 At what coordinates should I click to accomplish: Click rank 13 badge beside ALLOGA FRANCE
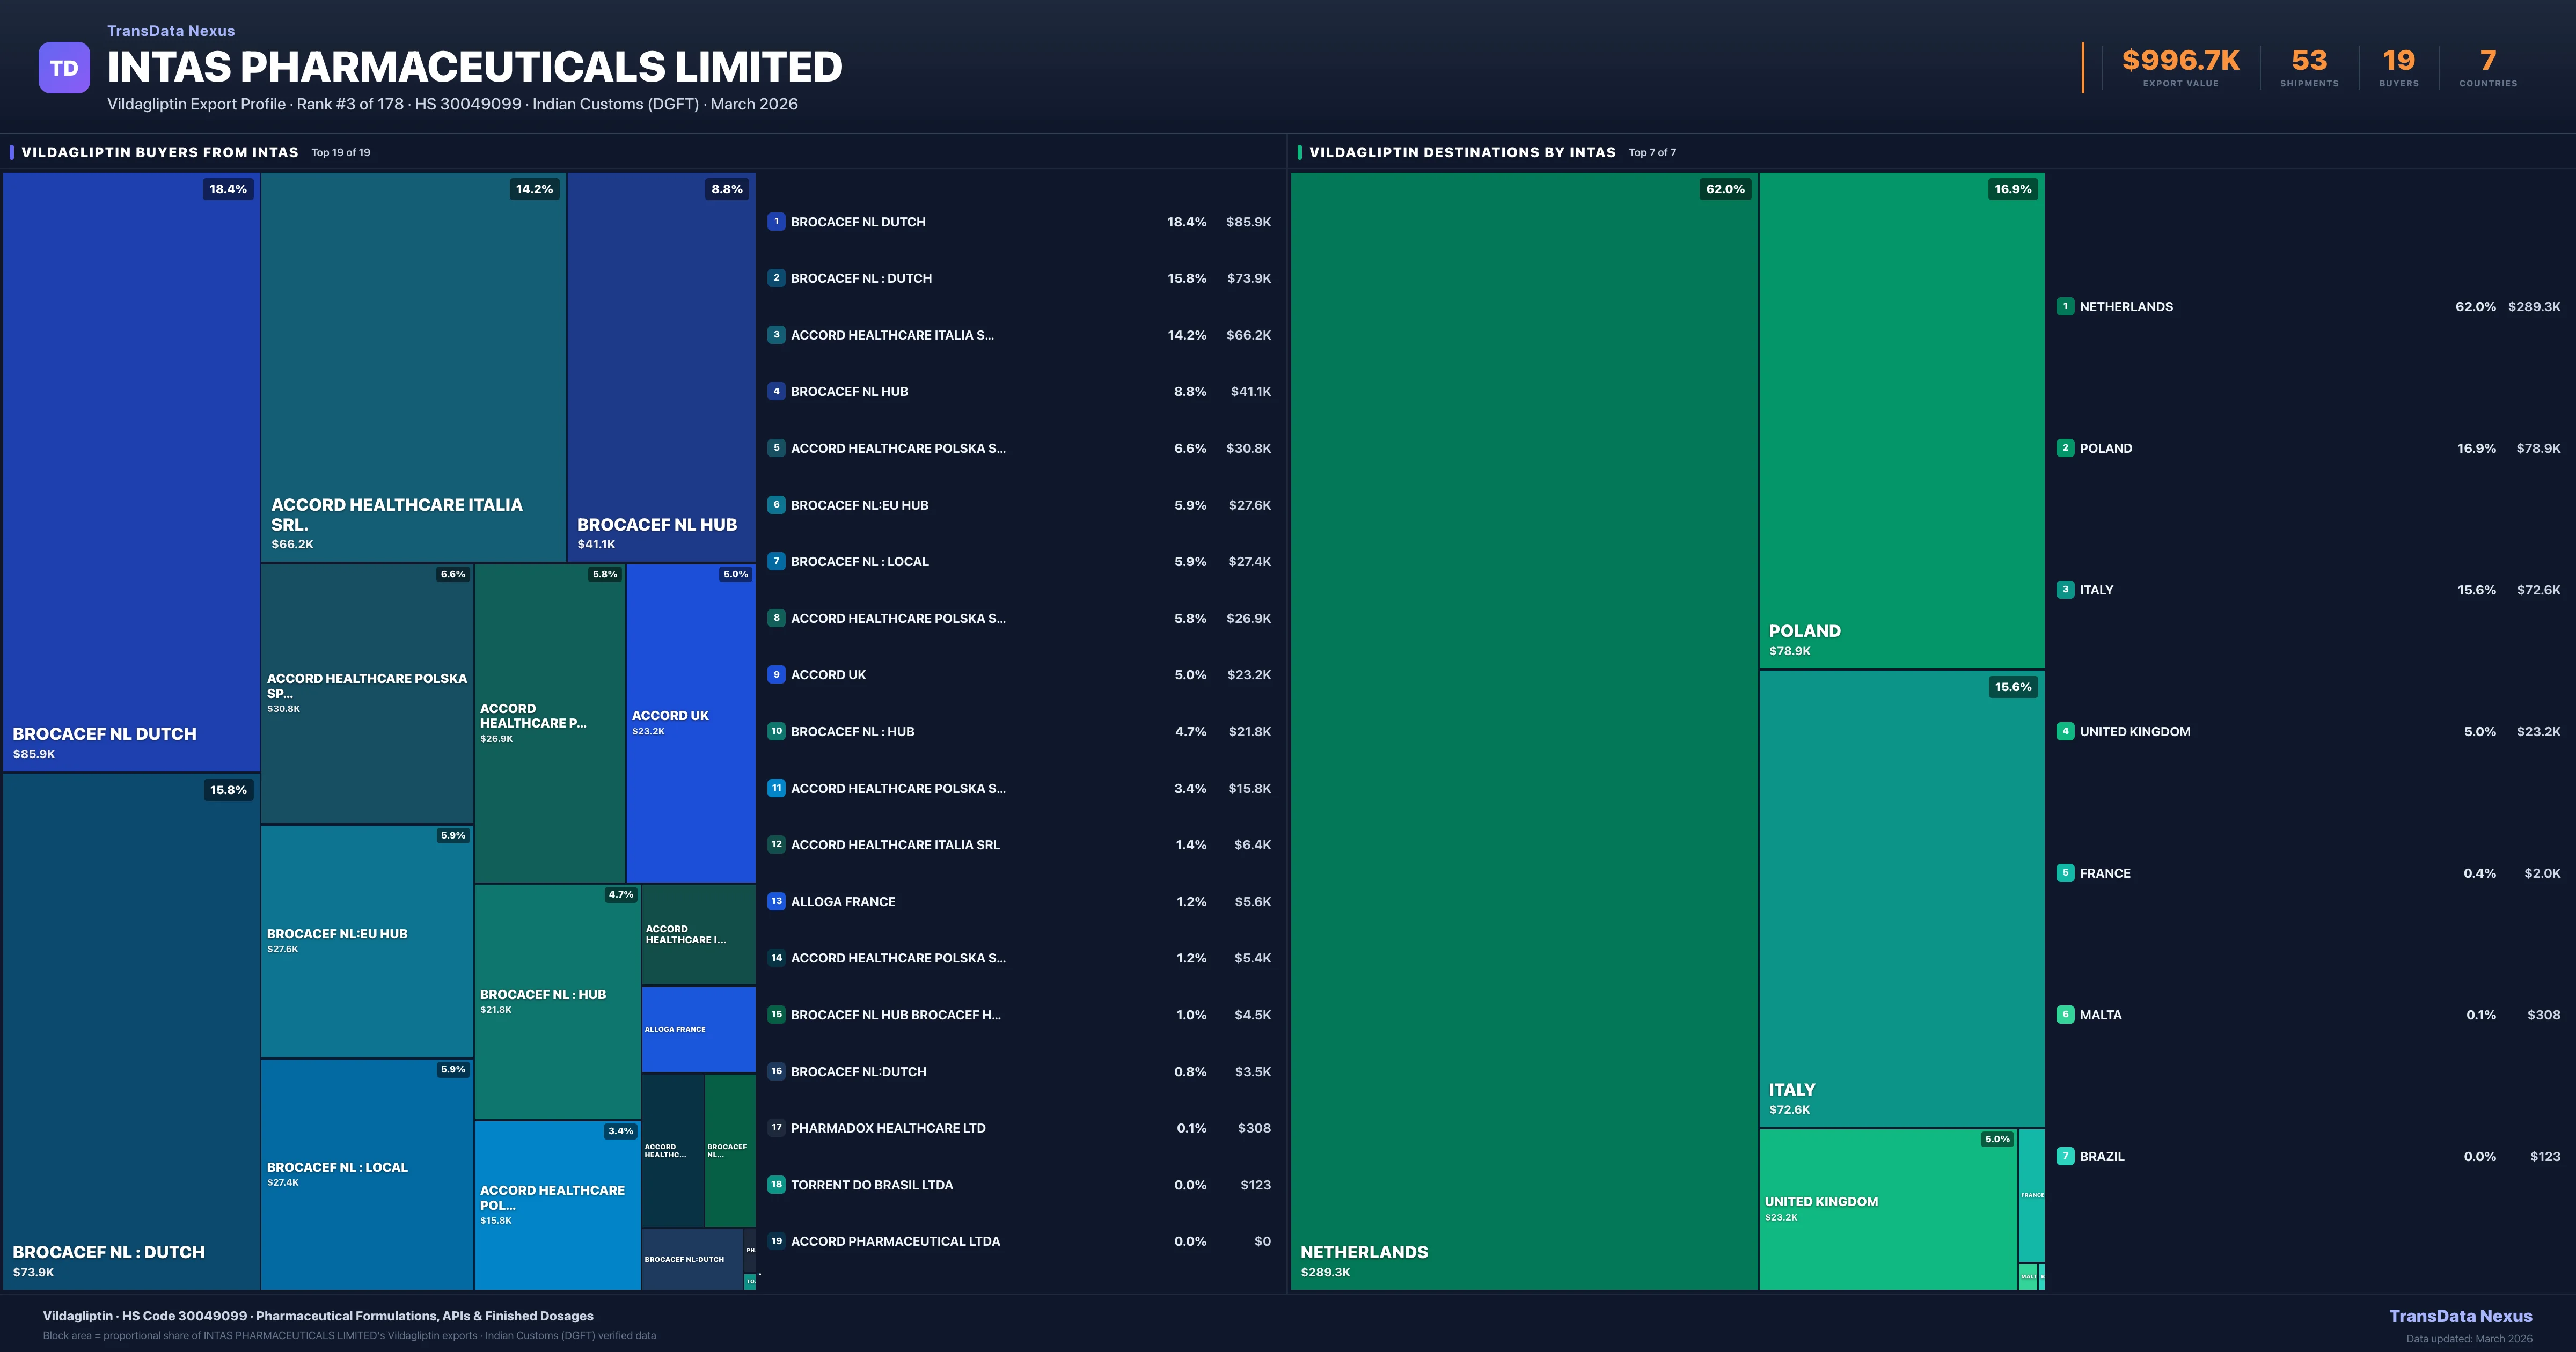pyautogui.click(x=776, y=901)
